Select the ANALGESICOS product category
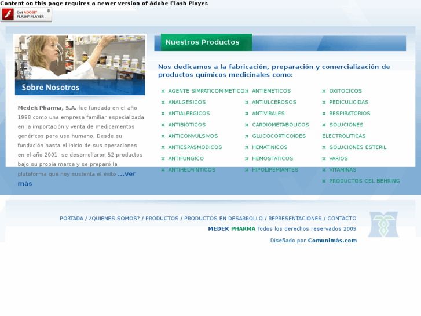Viewport: 421px width, 316px height. coord(187,102)
